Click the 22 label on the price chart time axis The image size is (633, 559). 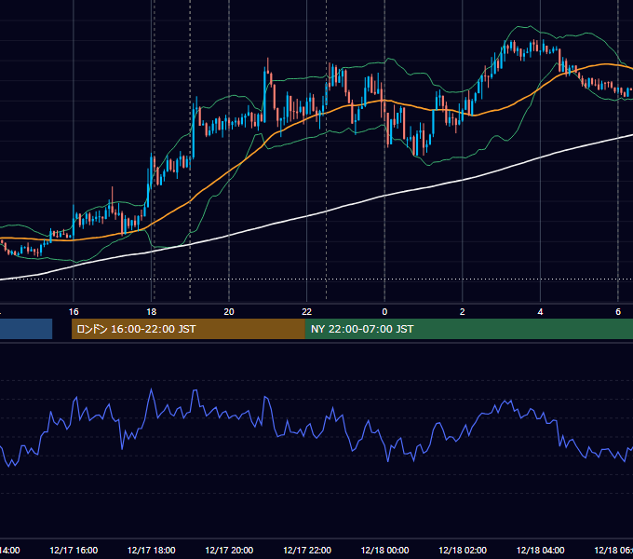[x=307, y=312]
